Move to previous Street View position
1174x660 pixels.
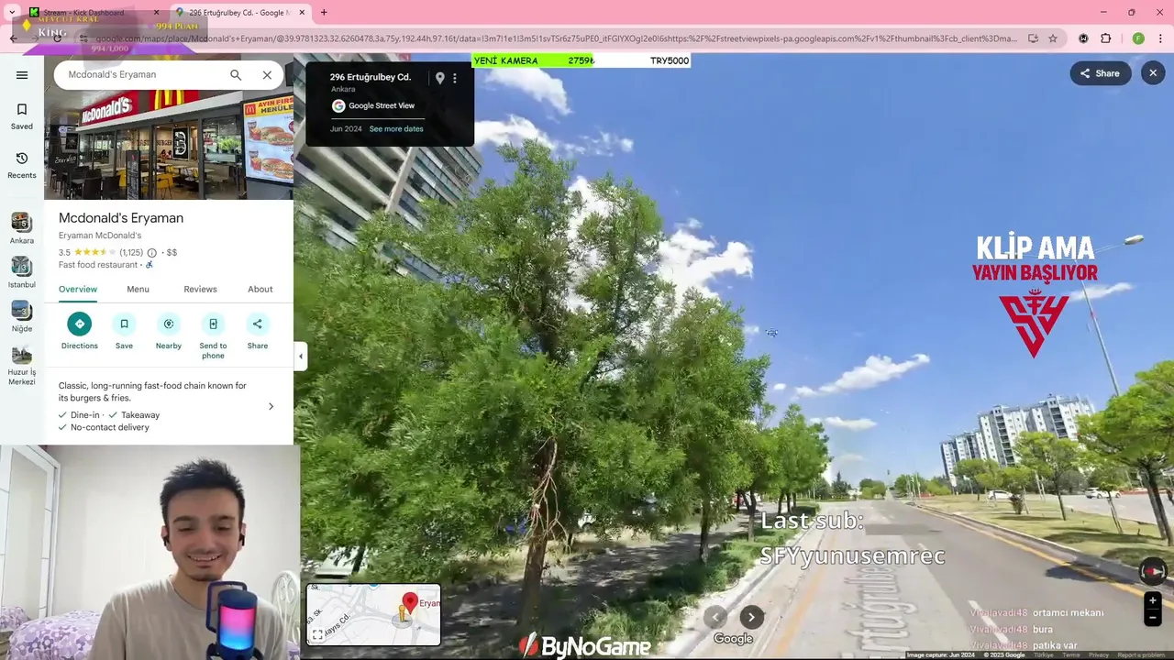(x=715, y=617)
